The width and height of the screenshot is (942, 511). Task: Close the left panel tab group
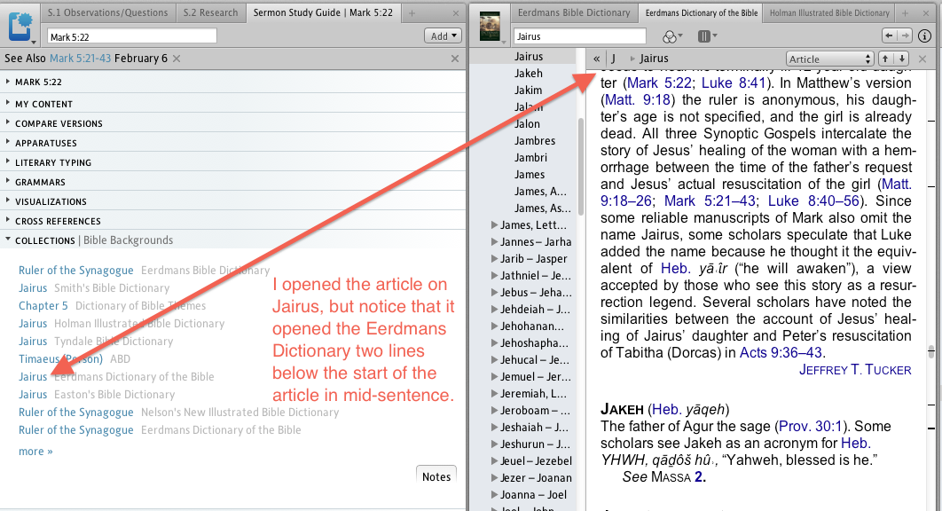click(x=456, y=12)
